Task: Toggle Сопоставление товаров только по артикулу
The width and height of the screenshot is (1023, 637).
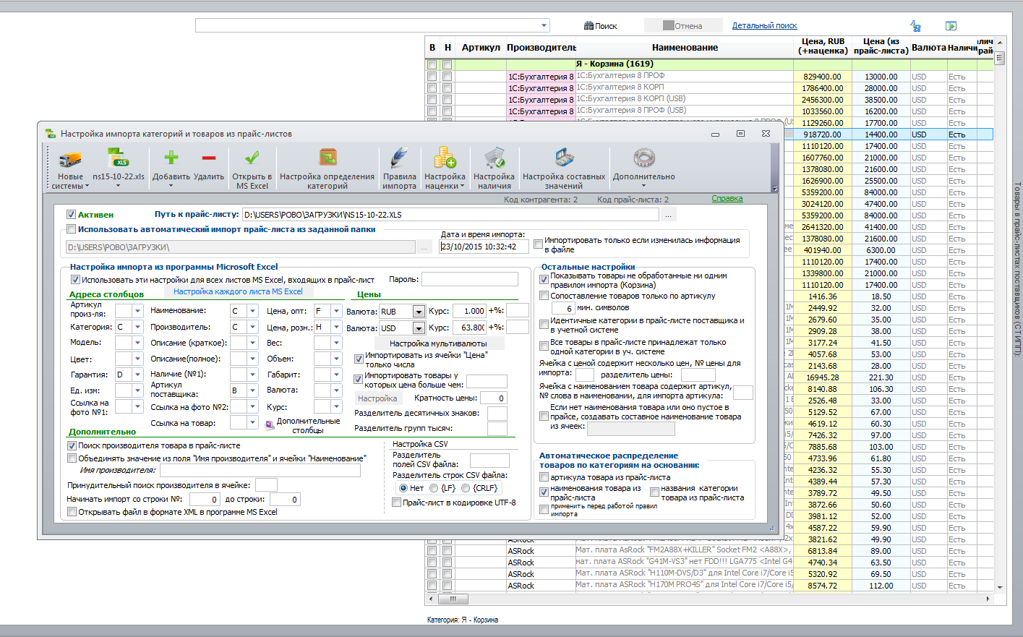Action: tap(544, 296)
